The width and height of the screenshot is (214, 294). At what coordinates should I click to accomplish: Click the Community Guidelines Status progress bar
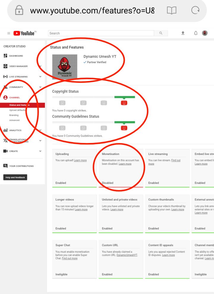(94, 122)
